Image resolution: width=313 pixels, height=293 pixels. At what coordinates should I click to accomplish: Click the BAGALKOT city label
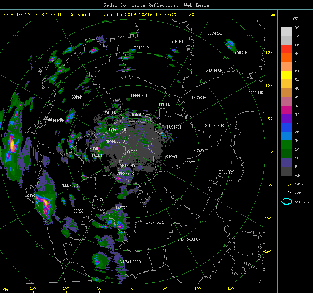click(139, 95)
